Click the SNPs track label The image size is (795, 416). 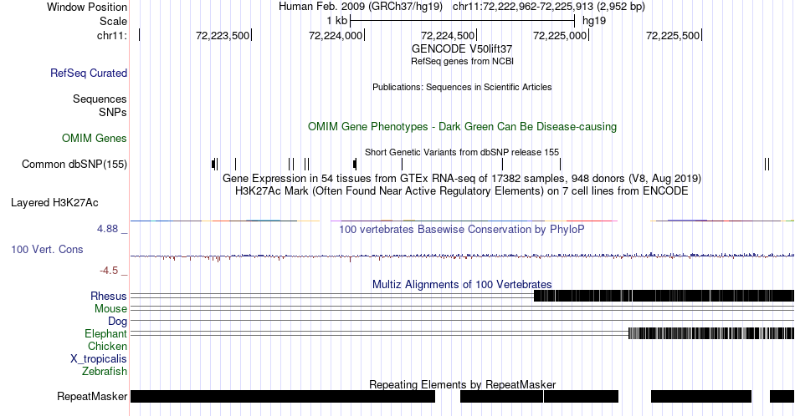coord(113,112)
